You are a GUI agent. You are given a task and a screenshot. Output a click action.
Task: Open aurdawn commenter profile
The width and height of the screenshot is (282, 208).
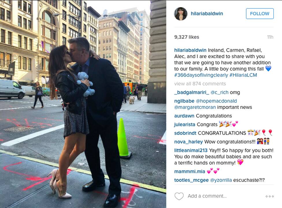[x=184, y=116]
